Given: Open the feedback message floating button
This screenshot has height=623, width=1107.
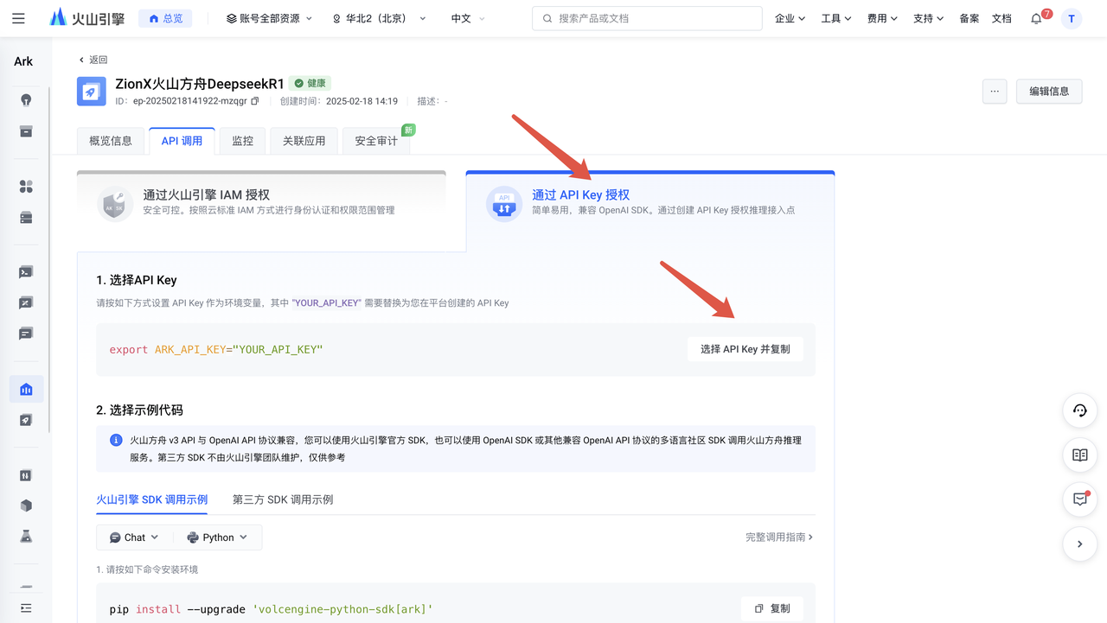Looking at the screenshot, I should click(1079, 499).
